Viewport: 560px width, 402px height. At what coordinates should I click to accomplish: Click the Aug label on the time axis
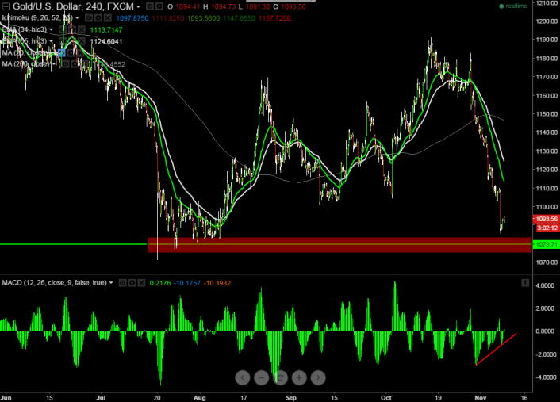200,398
